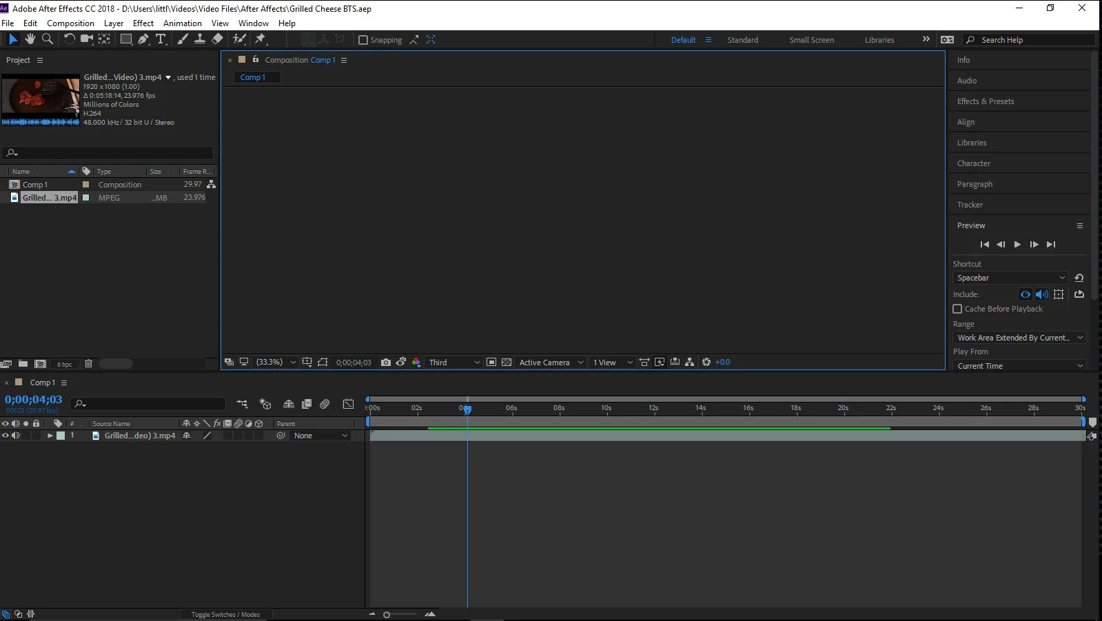Select the Pan Behind anchor point tool
This screenshot has width=1102, height=621.
pyautogui.click(x=104, y=39)
